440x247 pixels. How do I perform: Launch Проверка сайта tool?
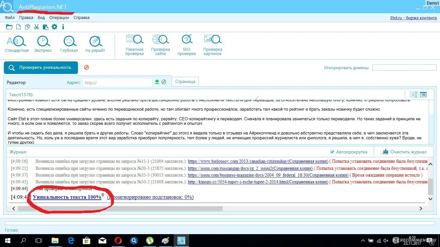160,45
